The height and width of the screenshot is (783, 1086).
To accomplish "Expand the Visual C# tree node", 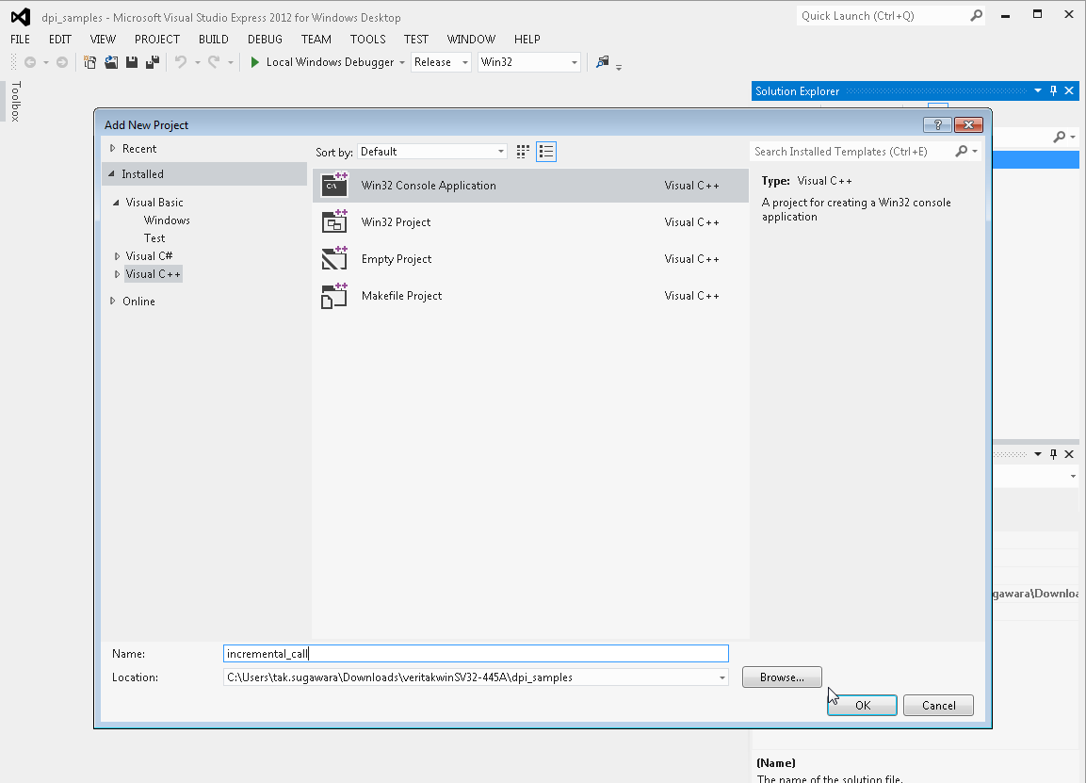I will [117, 256].
